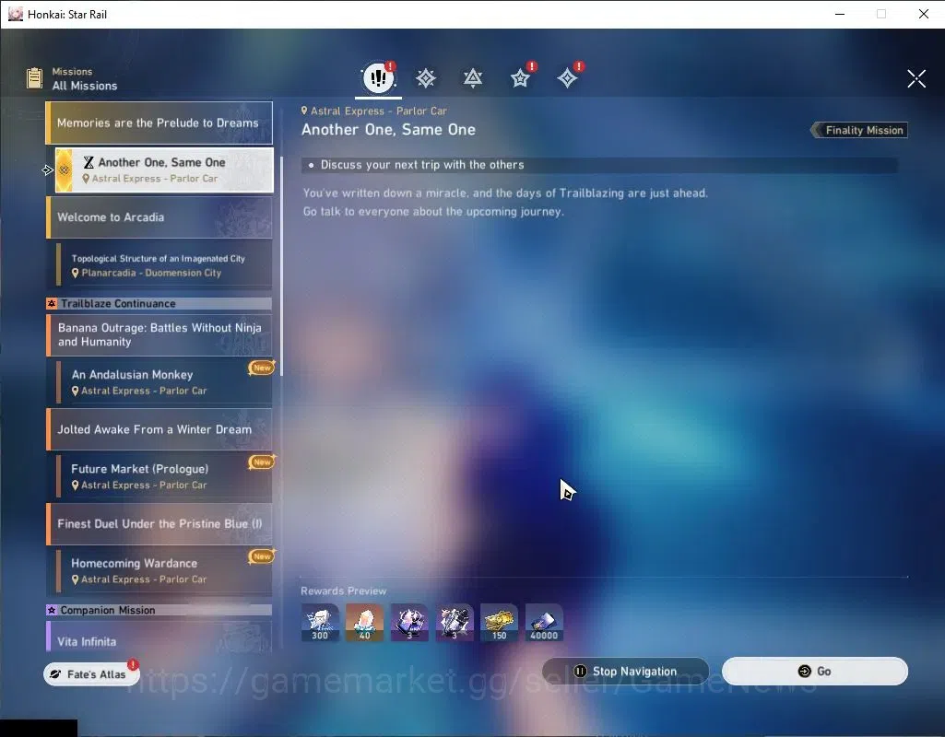Open the Adventure Mission diamond tab icon
The image size is (945, 737).
(567, 78)
